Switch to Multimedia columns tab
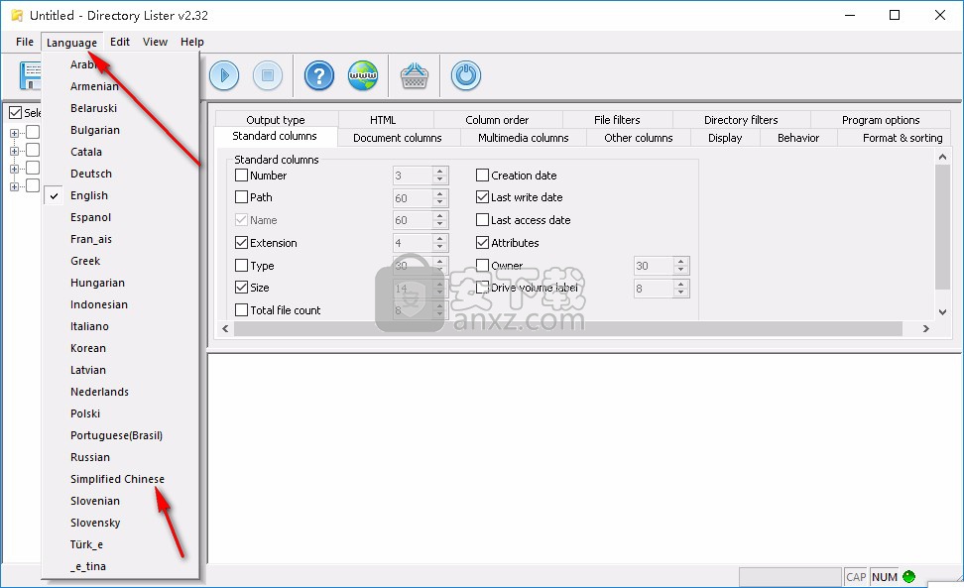This screenshot has width=964, height=588. pos(524,138)
